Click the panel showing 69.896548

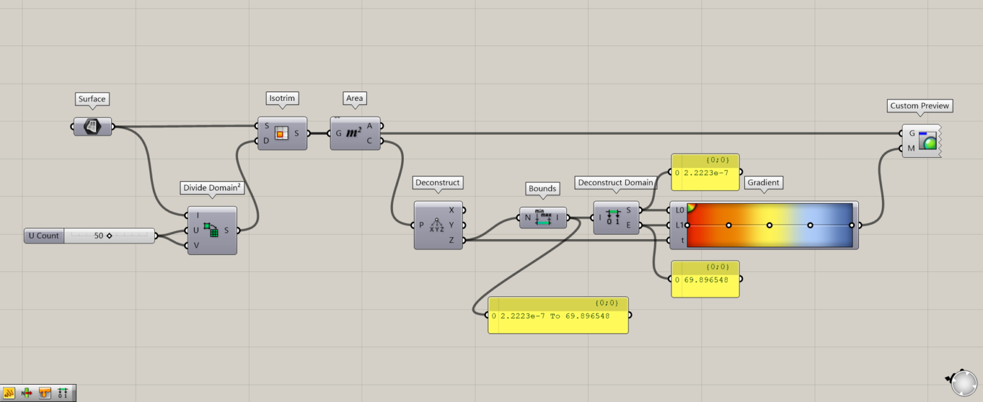pos(705,279)
